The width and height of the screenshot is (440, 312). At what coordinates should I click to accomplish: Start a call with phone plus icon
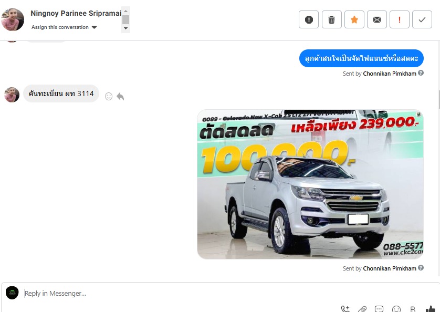coord(345,309)
